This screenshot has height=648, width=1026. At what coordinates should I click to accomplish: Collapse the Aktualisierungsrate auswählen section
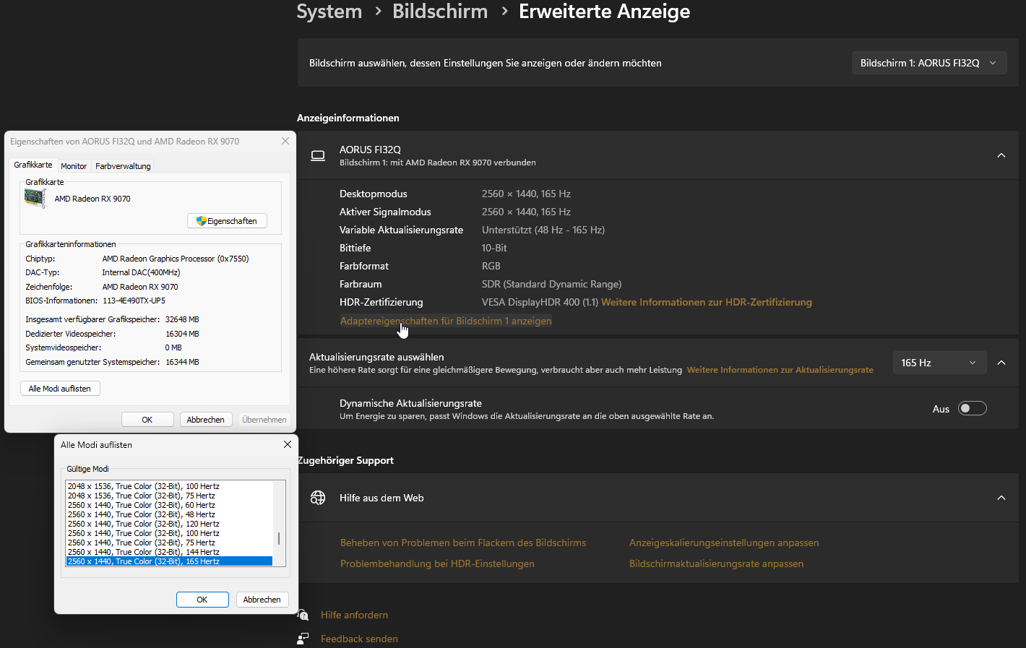(1001, 363)
